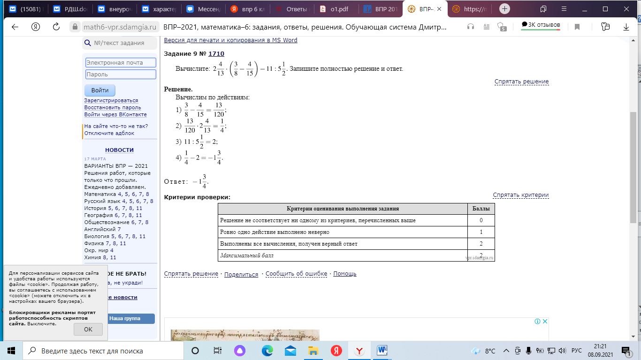Click the ad info icon on banner

point(538,322)
